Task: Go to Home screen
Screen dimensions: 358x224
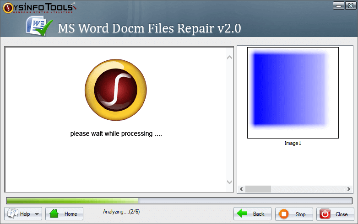Action: point(64,214)
